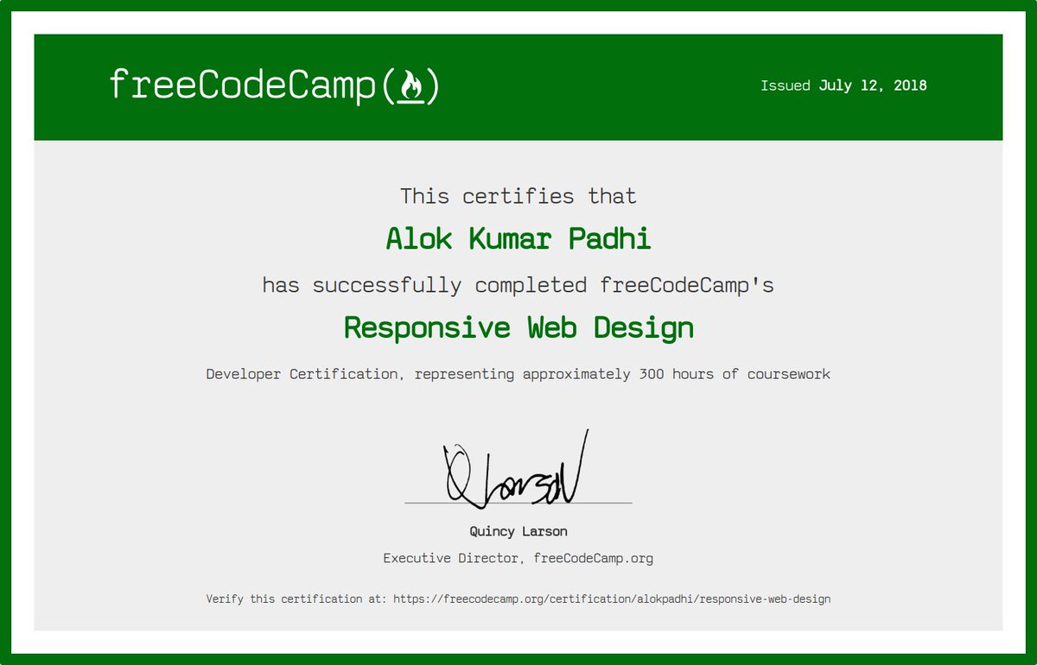The height and width of the screenshot is (665, 1037).
Task: Click the issued date July 12, 2018
Action: 873,85
